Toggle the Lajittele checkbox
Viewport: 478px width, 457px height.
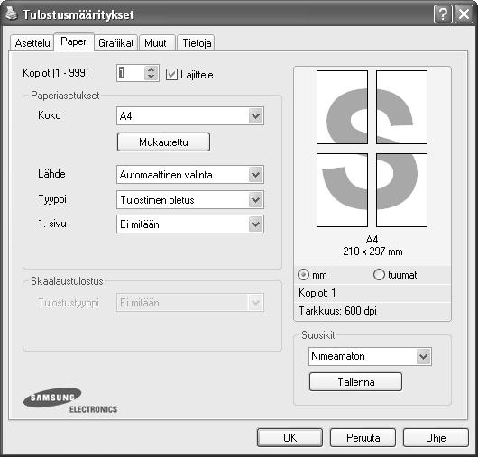(x=171, y=74)
